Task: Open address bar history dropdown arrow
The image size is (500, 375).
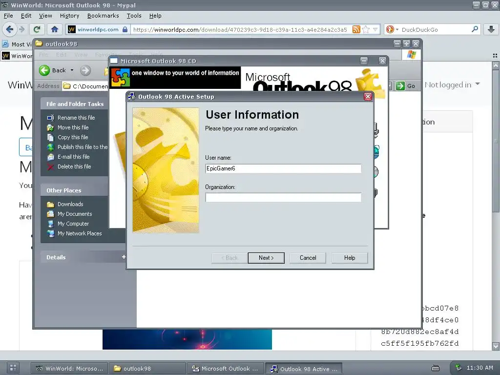Action: (375, 30)
